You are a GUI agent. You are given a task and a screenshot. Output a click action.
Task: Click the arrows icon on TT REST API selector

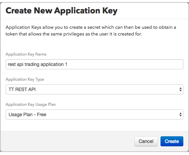click(180, 89)
